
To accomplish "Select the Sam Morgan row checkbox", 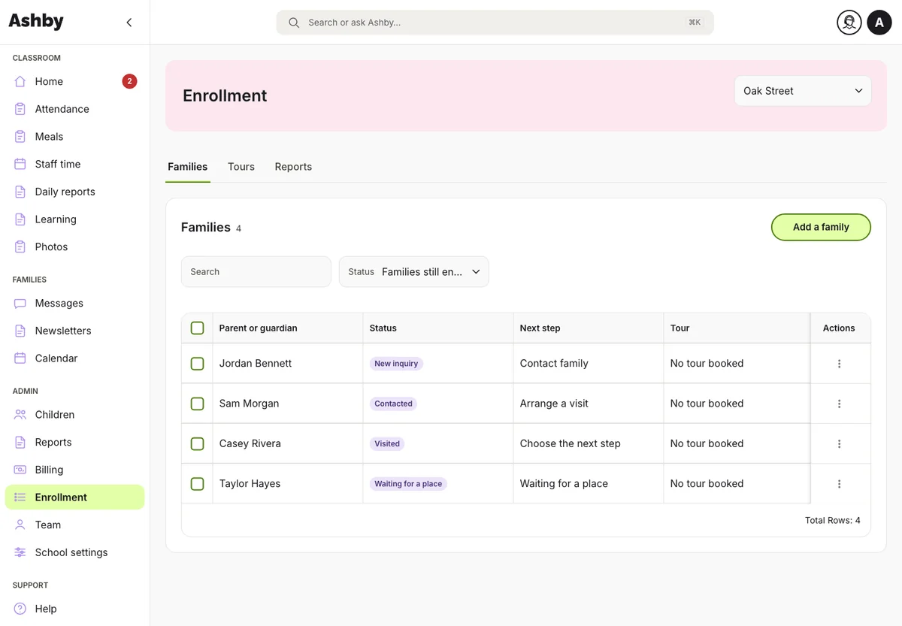I will (x=197, y=404).
